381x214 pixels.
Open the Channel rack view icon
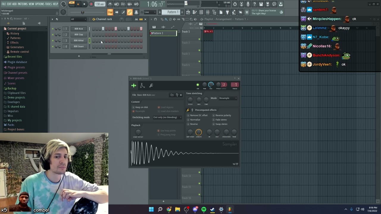coord(201,12)
